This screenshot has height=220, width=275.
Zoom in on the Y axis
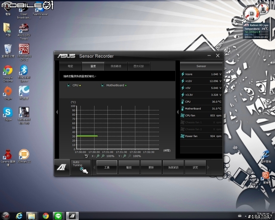pos(124,156)
